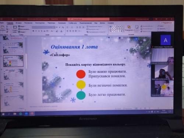184x138 pixels.
Task: Open the Shape Fill dropdown
Action: coord(147,26)
